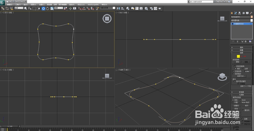Open Curve Editor toolbar icon
254x131 pixels.
point(137,8)
